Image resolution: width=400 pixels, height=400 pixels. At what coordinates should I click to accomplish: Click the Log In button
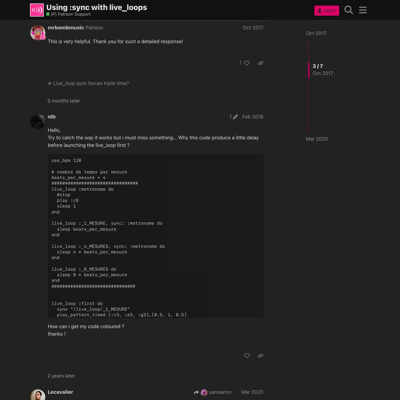(x=326, y=10)
